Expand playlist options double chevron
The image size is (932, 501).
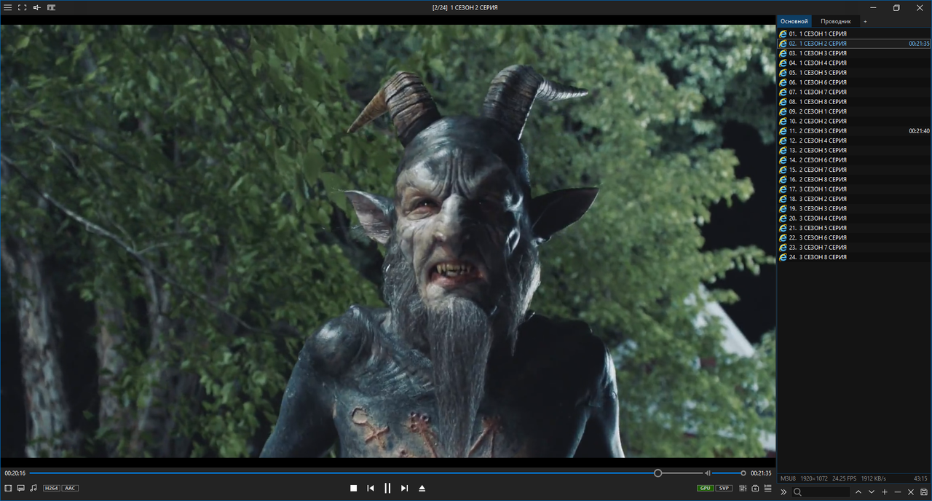coord(783,492)
